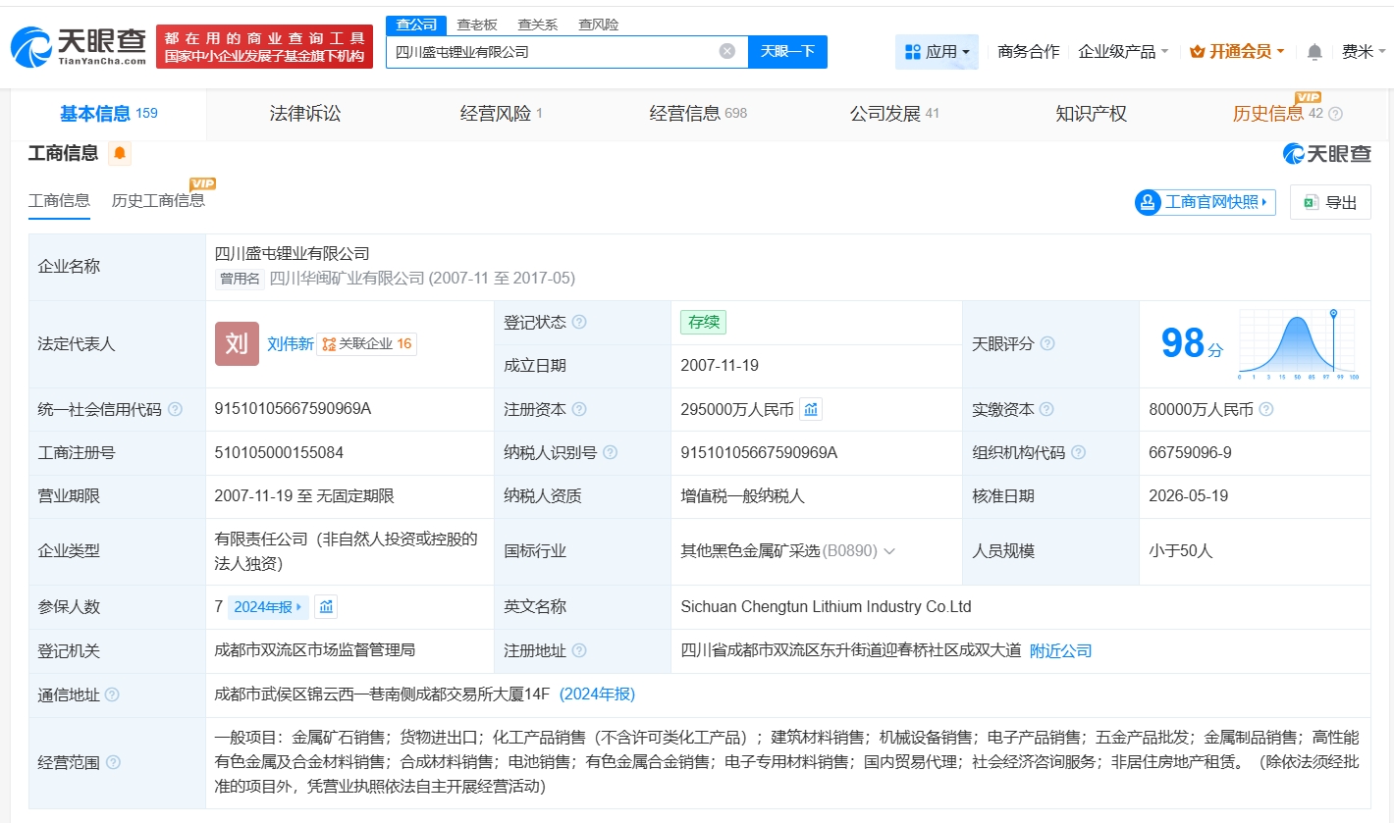The height and width of the screenshot is (823, 1394).
Task: Select the 查风险 search tab
Action: pyautogui.click(x=598, y=25)
